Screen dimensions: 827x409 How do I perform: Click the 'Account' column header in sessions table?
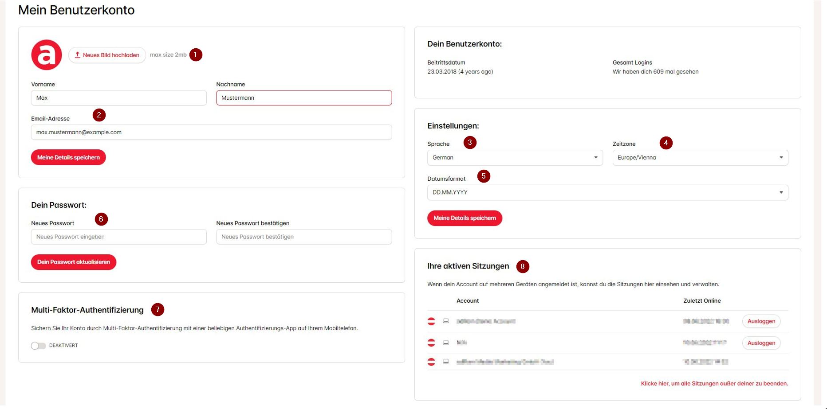tap(468, 301)
